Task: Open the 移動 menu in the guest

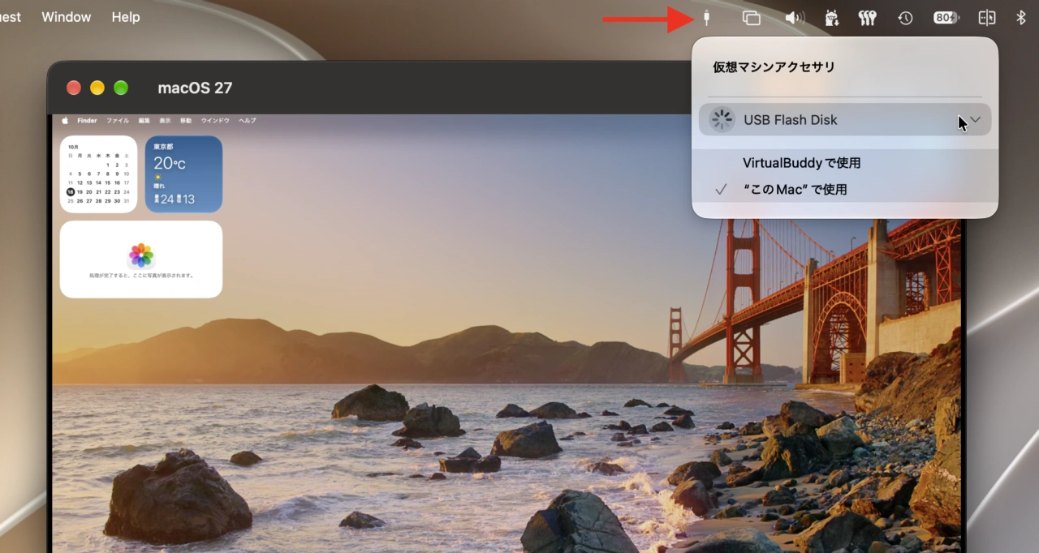Action: pyautogui.click(x=186, y=121)
